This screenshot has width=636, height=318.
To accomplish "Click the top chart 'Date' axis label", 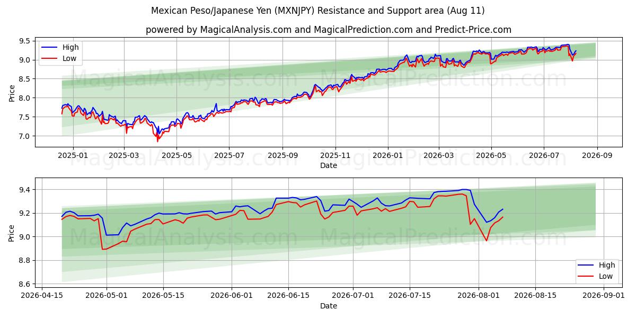I will click(329, 165).
